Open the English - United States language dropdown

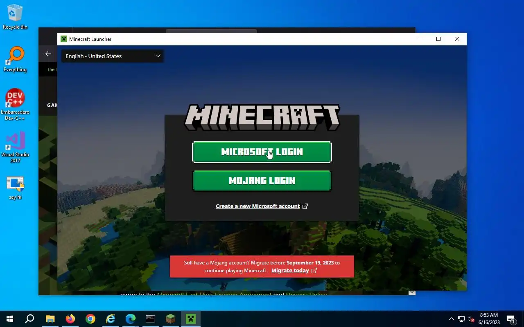(113, 56)
